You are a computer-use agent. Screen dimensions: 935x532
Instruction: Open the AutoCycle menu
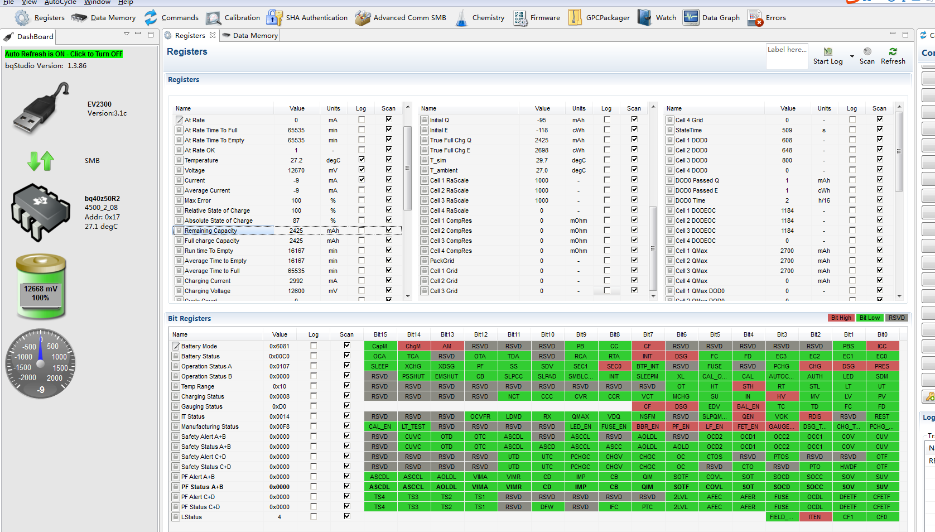point(60,2)
